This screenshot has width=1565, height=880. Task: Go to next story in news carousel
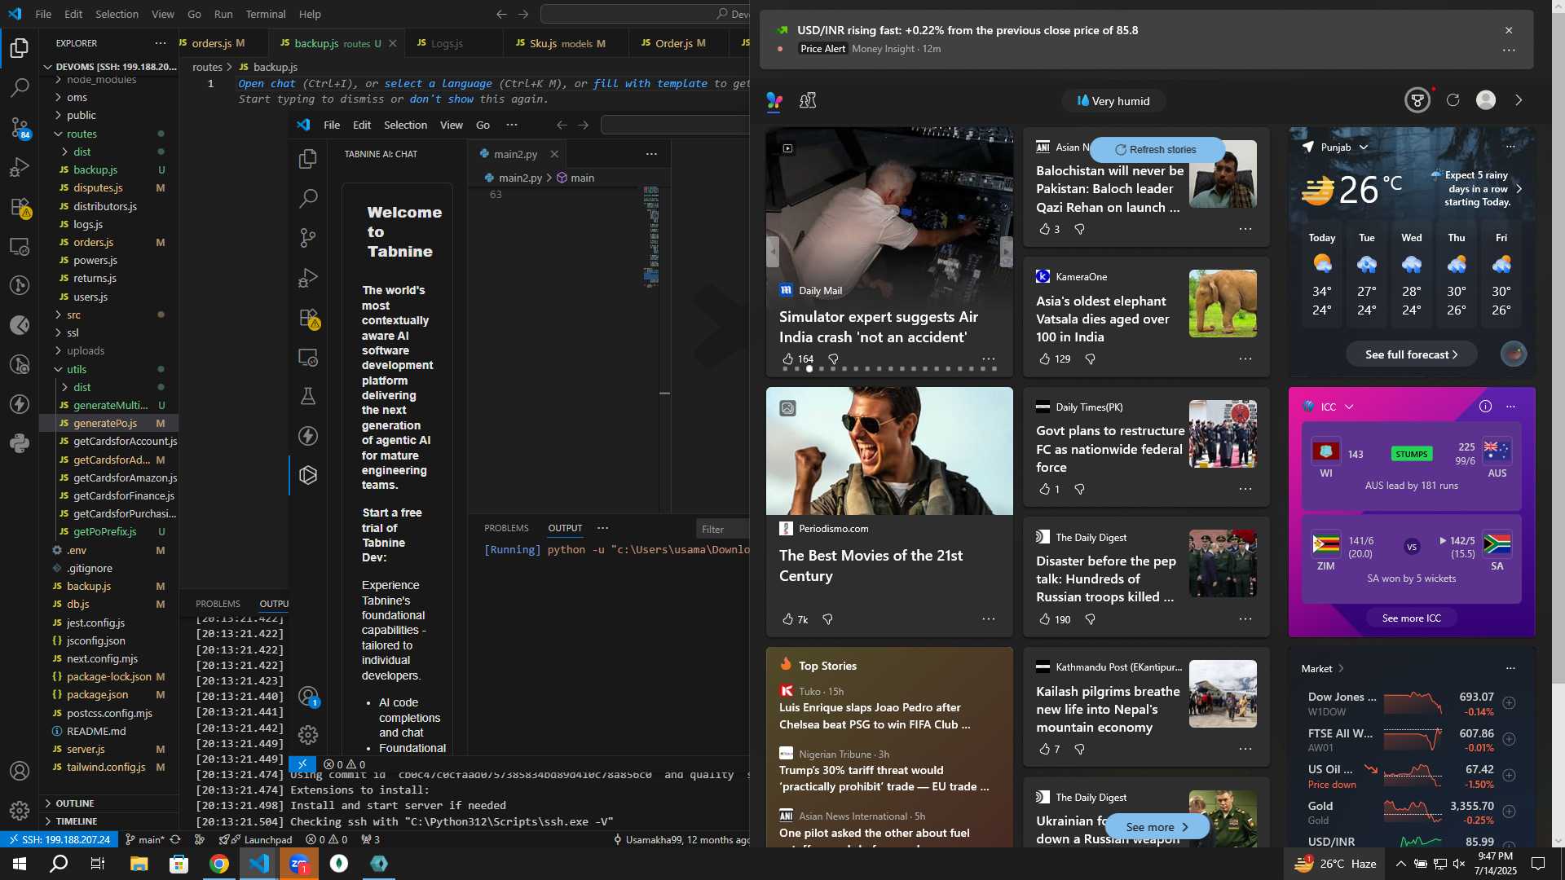[x=1007, y=252]
